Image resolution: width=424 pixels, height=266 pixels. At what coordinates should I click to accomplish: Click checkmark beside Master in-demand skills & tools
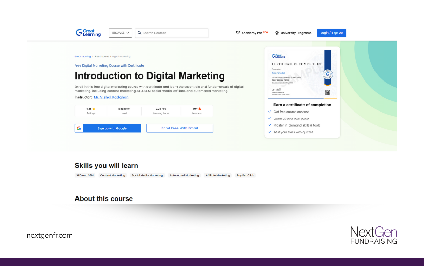point(270,125)
